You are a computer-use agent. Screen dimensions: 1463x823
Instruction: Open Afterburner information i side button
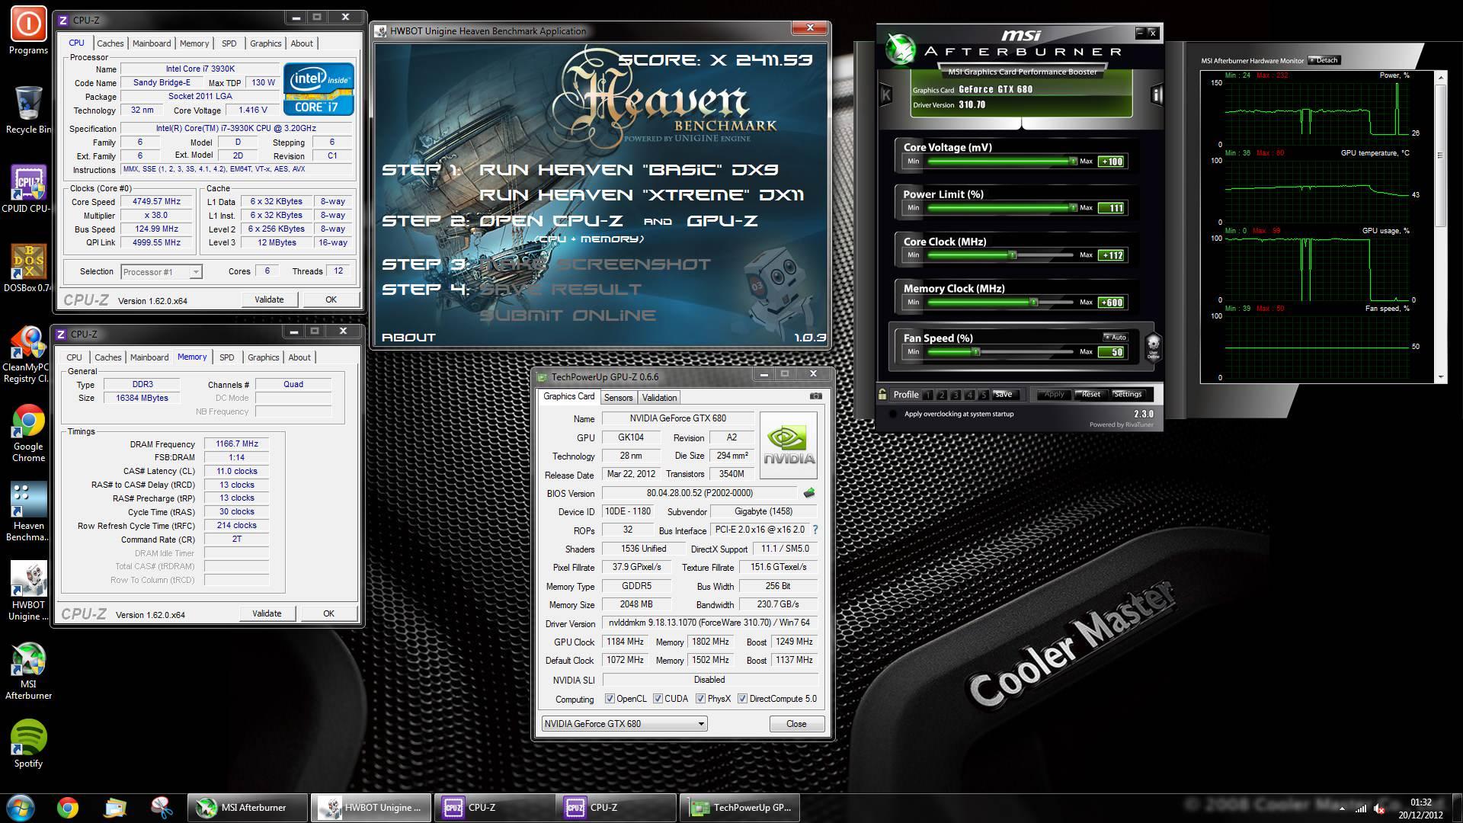click(x=1157, y=94)
